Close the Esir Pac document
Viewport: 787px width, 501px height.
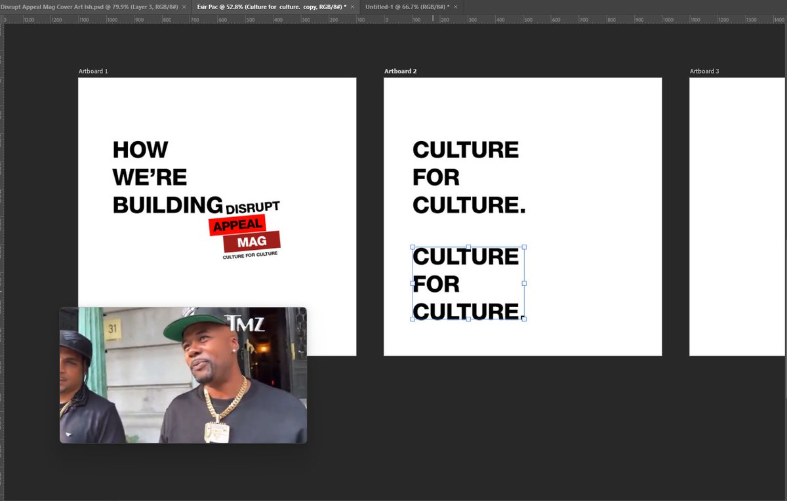(352, 5)
